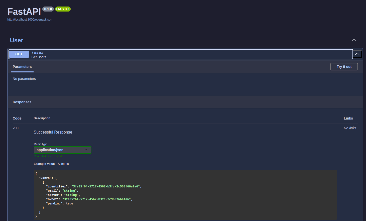The width and height of the screenshot is (366, 221).
Task: Click the 200 response code entry
Action: tap(16, 128)
